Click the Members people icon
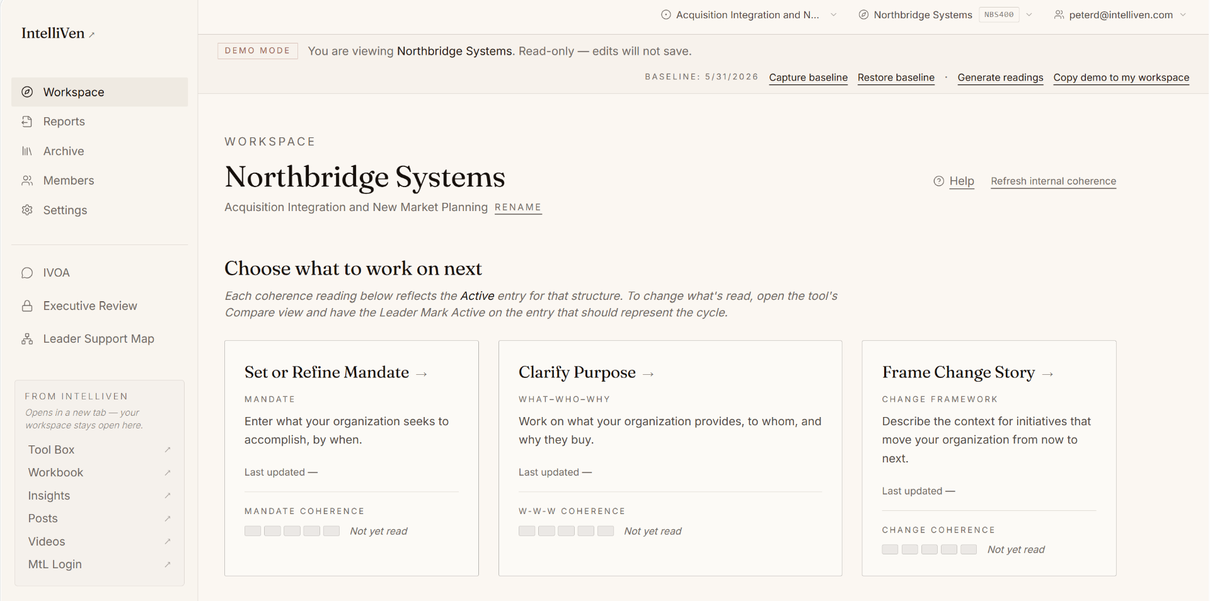The height and width of the screenshot is (601, 1210). click(x=27, y=181)
